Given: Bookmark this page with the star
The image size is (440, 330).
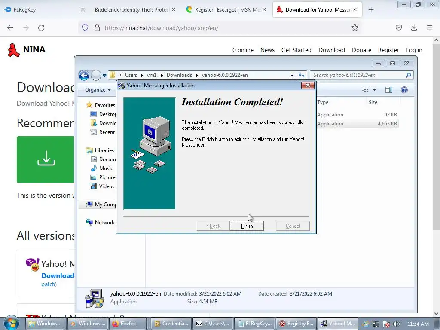Looking at the screenshot, I should pyautogui.click(x=354, y=27).
